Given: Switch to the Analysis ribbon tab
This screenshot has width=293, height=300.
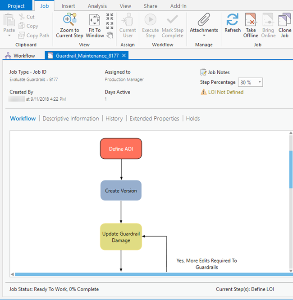Looking at the screenshot, I should pyautogui.click(x=97, y=6).
